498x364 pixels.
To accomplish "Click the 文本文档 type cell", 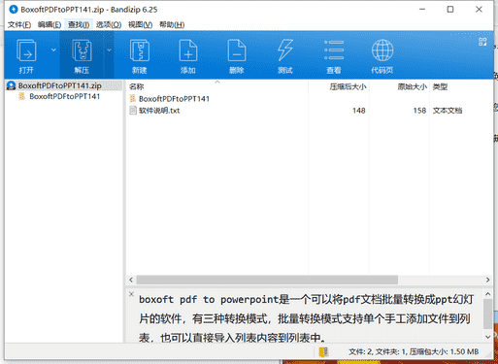I will coord(448,111).
